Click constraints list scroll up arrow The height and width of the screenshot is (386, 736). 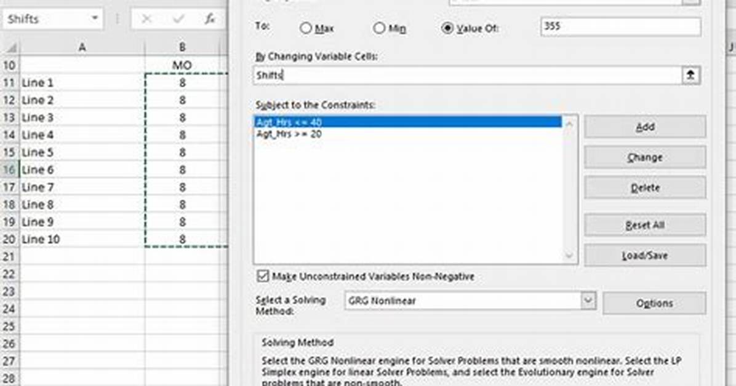click(x=569, y=124)
